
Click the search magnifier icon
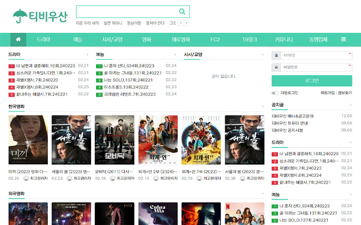pos(182,12)
